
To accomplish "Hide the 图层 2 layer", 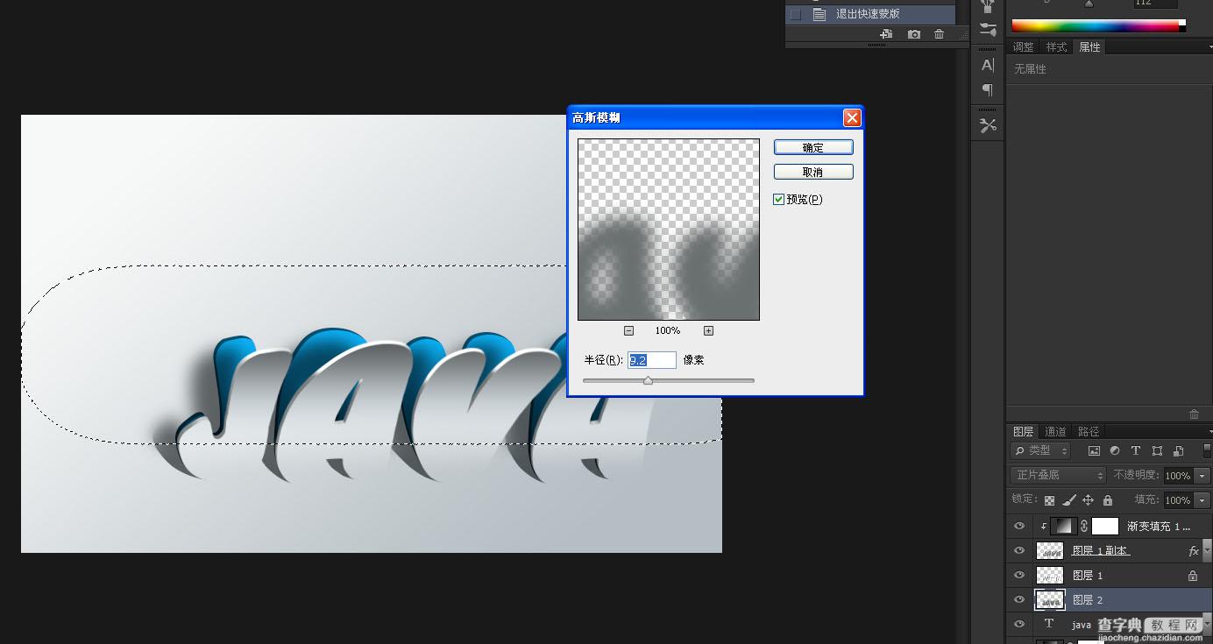I will coord(1019,600).
